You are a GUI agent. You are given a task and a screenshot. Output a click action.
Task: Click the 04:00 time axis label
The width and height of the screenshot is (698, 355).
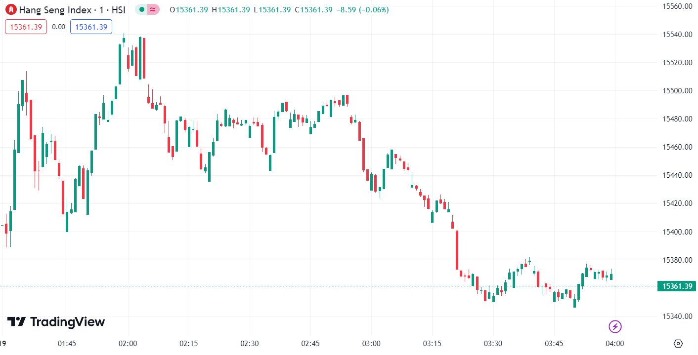[614, 344]
